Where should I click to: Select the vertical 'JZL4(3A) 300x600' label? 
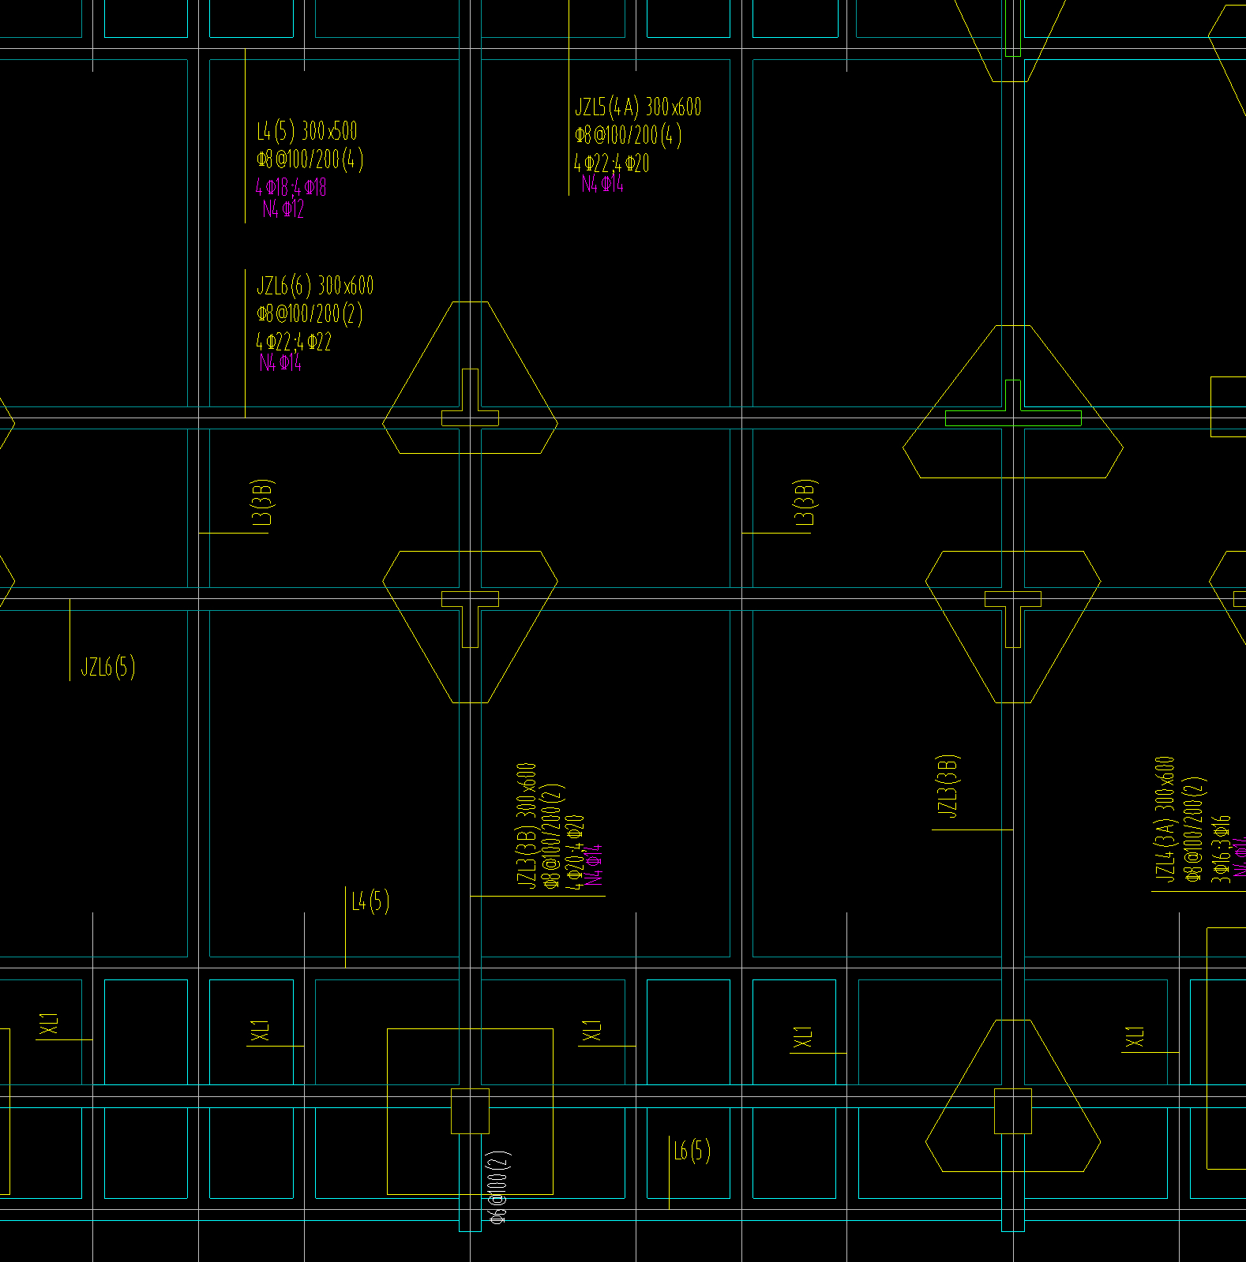point(1165,819)
